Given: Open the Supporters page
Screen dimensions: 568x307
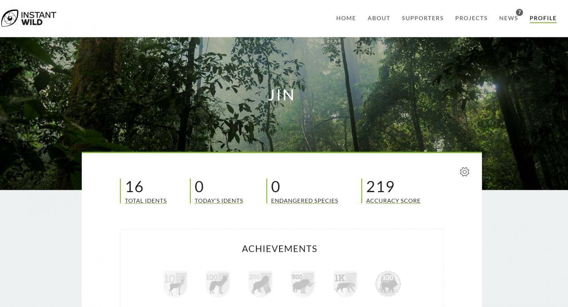Looking at the screenshot, I should tap(422, 18).
